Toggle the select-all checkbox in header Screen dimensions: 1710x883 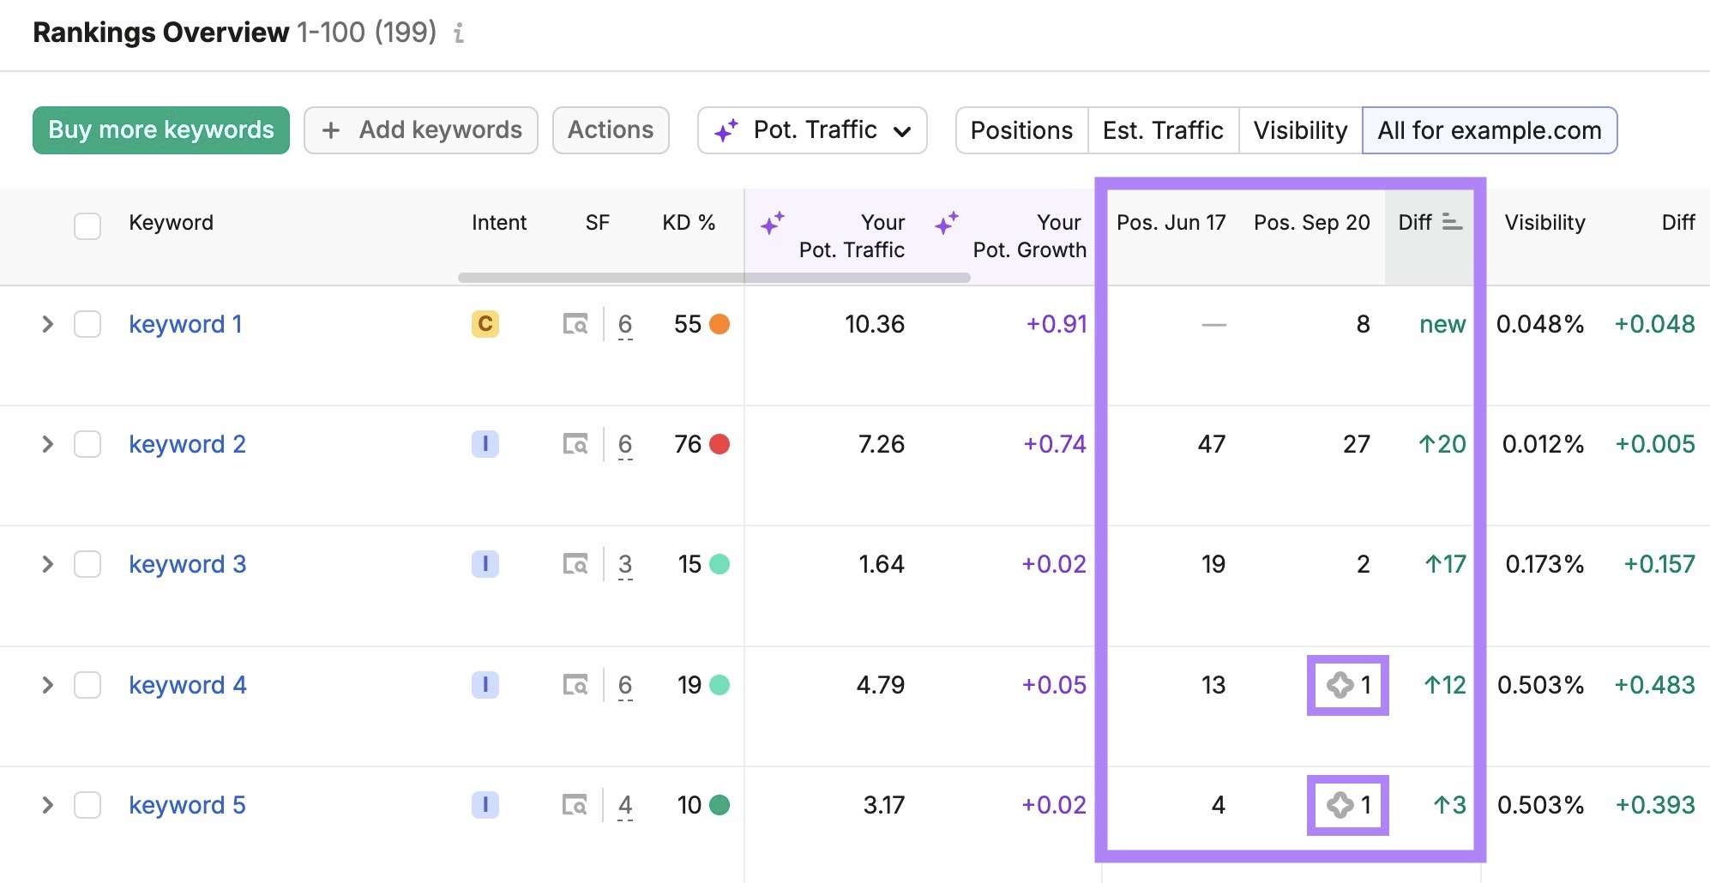pyautogui.click(x=87, y=226)
